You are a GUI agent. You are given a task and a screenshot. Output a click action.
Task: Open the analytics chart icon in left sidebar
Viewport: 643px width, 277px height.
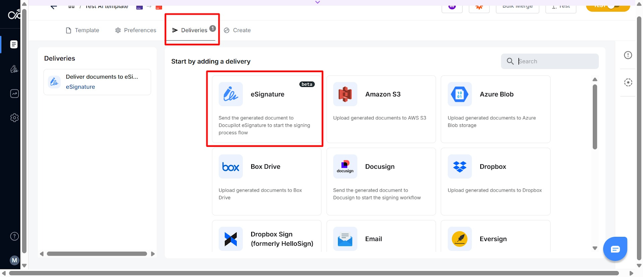coord(14,94)
